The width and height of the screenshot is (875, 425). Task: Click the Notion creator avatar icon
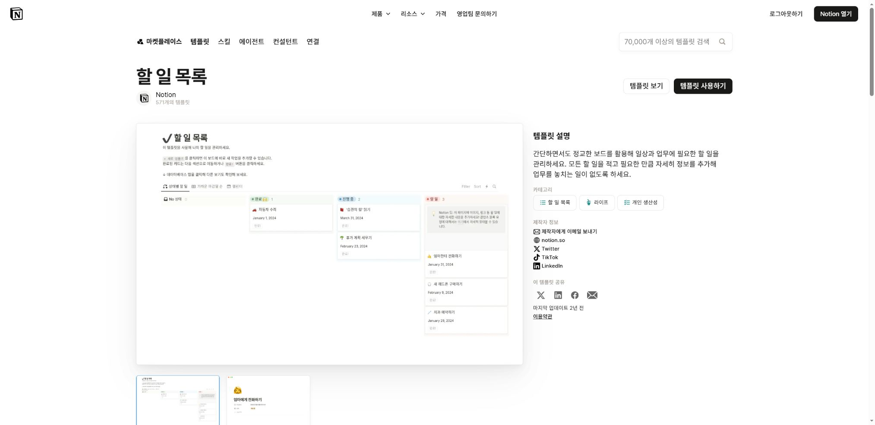144,98
